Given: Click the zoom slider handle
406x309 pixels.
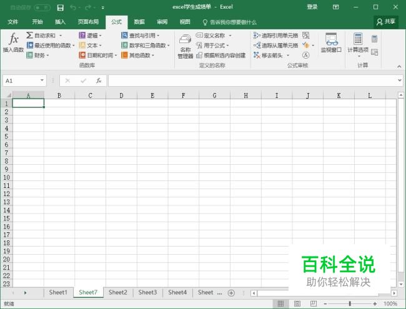Looking at the screenshot, I should (x=350, y=303).
